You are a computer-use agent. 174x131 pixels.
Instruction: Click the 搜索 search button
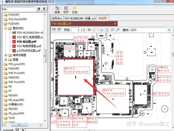click(42, 9)
